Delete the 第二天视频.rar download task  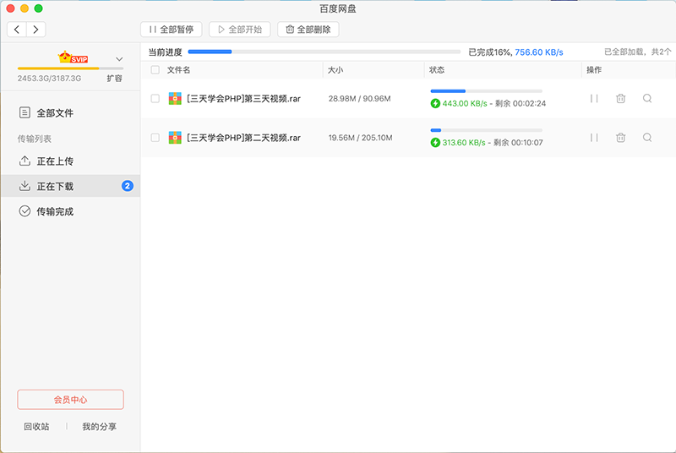tap(621, 138)
